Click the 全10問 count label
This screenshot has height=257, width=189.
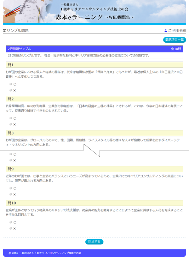tap(176, 49)
